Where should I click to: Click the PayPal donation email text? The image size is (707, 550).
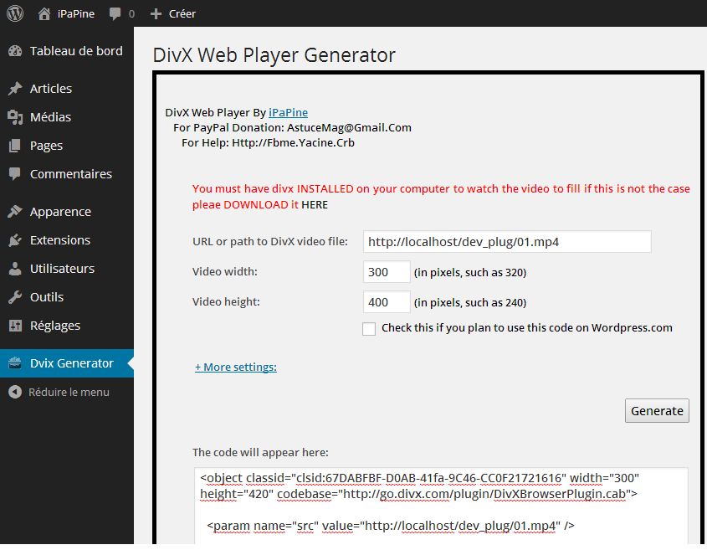coord(349,128)
